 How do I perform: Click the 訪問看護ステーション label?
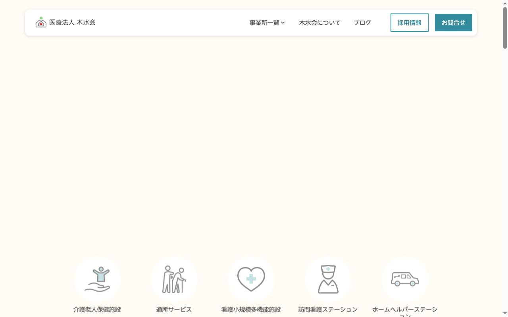click(x=328, y=309)
